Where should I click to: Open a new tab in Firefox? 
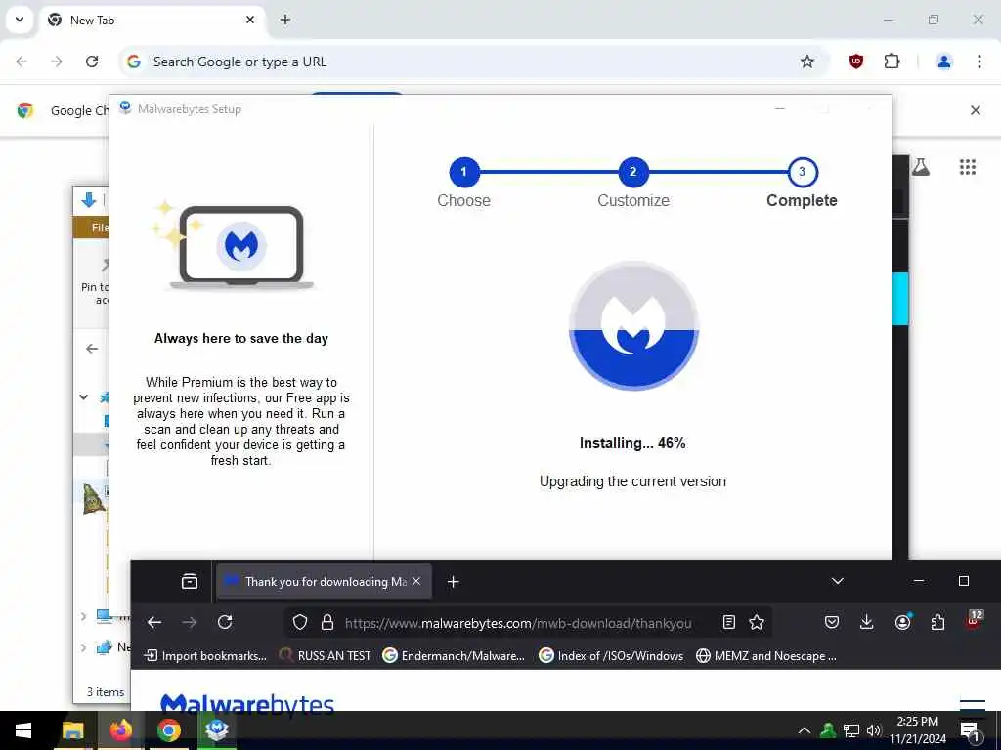point(454,582)
